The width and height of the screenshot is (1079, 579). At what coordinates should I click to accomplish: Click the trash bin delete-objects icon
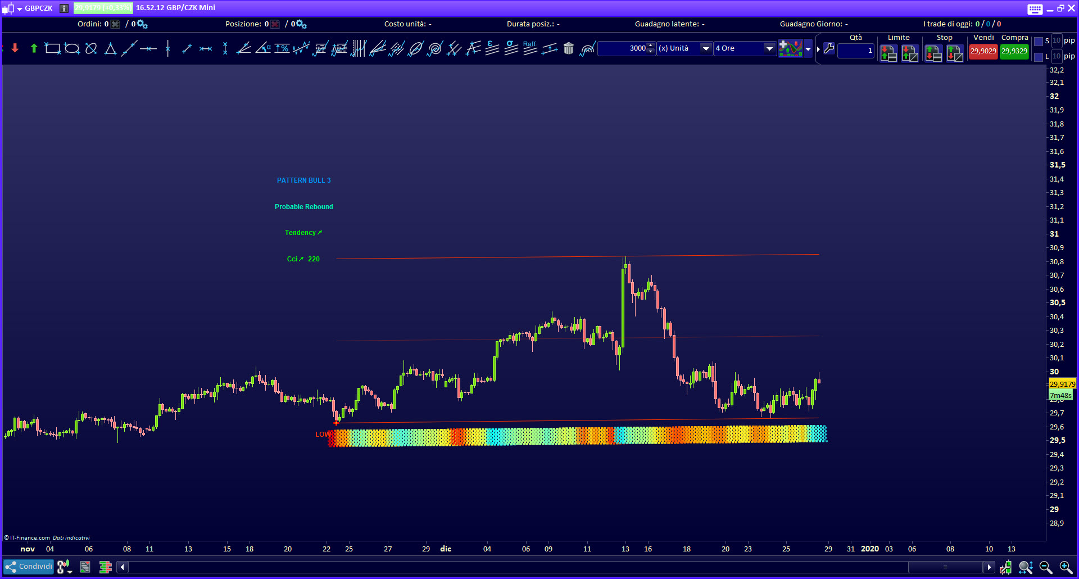pos(569,49)
